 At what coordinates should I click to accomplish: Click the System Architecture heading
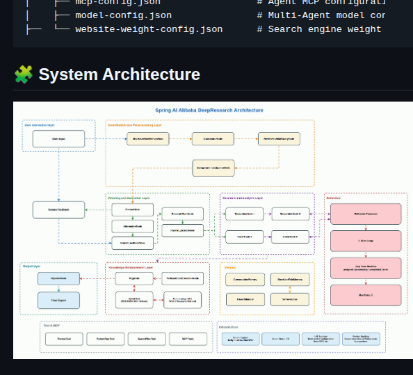pyautogui.click(x=120, y=74)
